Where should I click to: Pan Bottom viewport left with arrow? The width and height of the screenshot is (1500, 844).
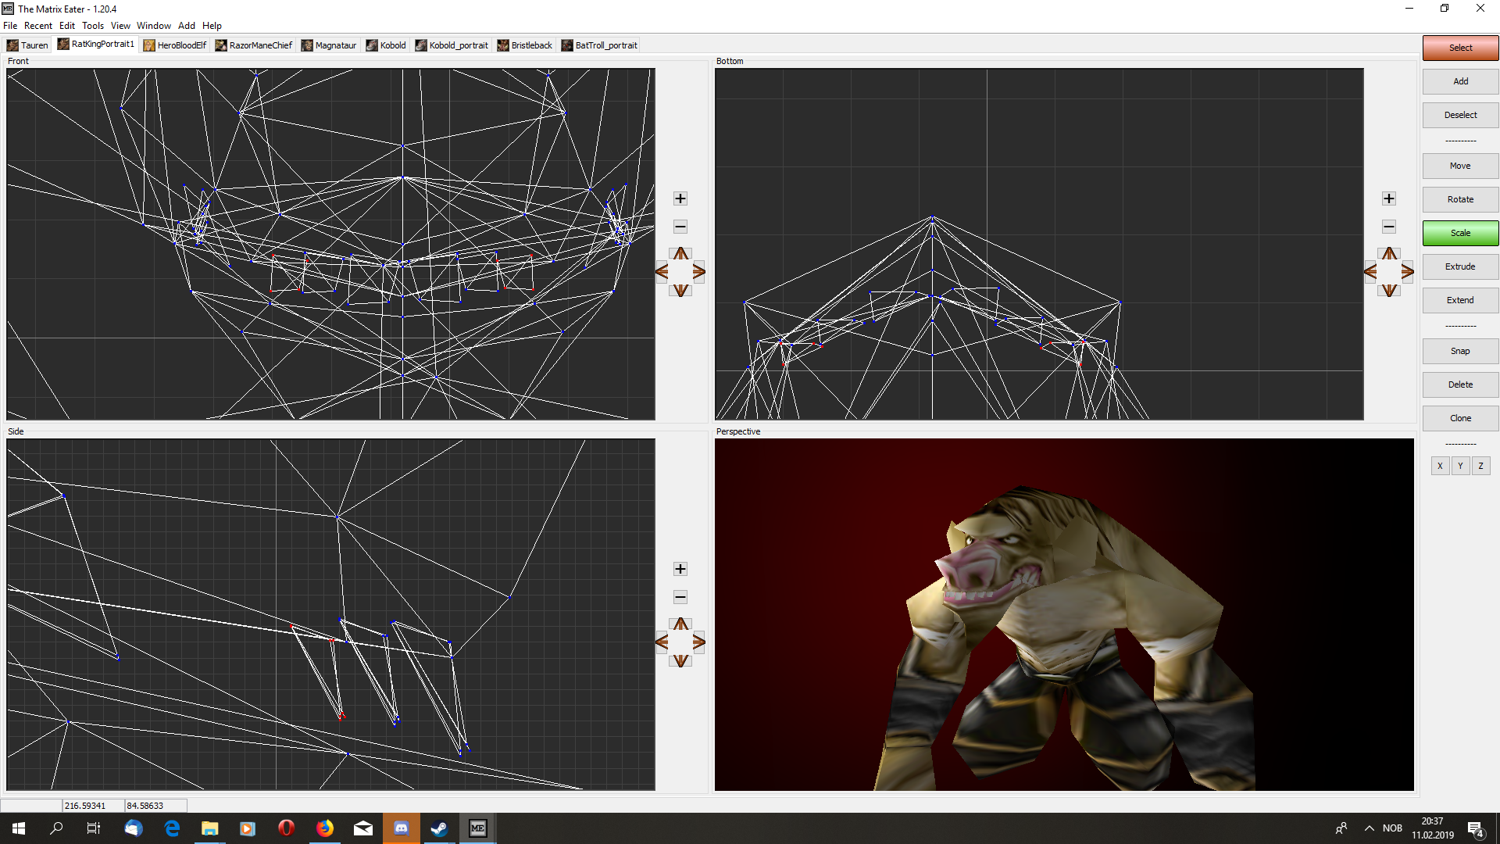[1370, 272]
